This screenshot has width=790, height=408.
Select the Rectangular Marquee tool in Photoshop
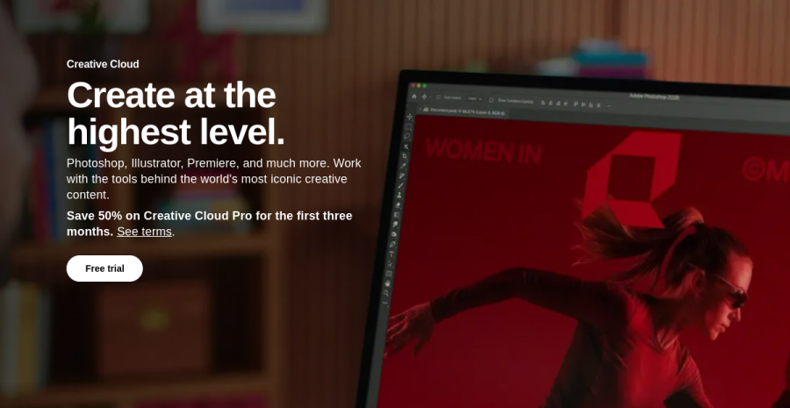click(408, 126)
